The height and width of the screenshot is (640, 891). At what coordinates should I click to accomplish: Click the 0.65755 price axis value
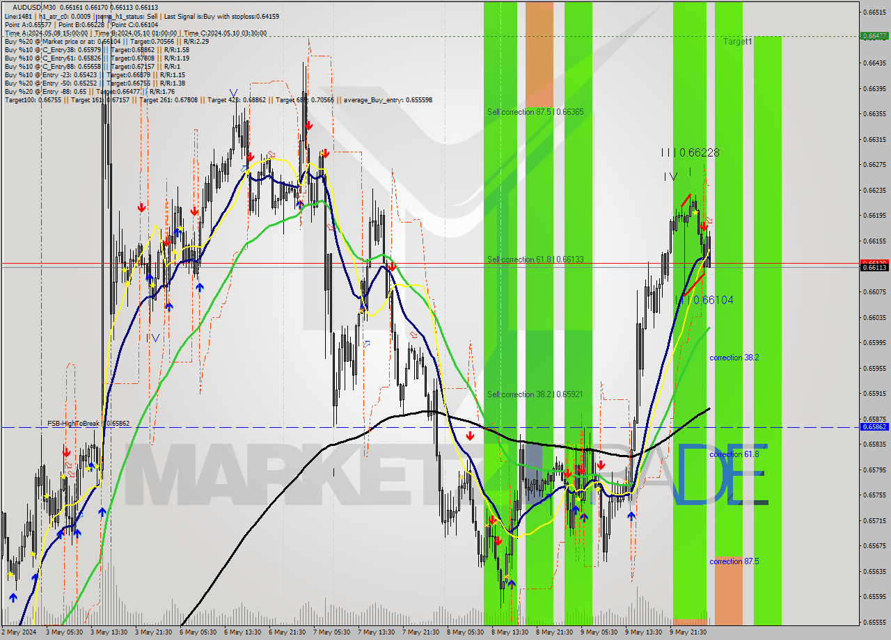pyautogui.click(x=874, y=495)
